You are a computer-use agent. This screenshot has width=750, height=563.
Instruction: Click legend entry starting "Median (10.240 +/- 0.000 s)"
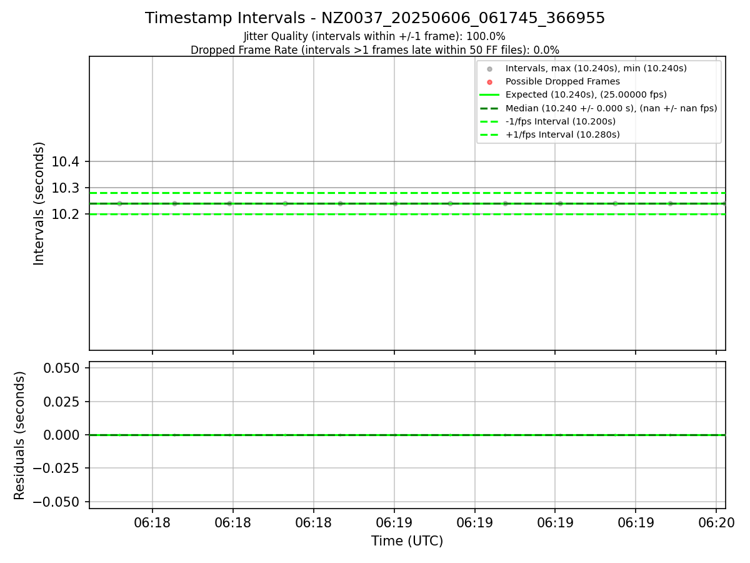pyautogui.click(x=611, y=108)
